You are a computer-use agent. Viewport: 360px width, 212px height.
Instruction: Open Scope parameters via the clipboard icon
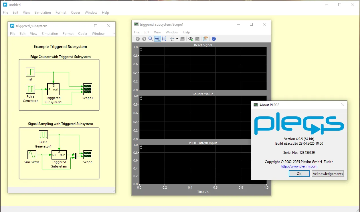point(205,39)
